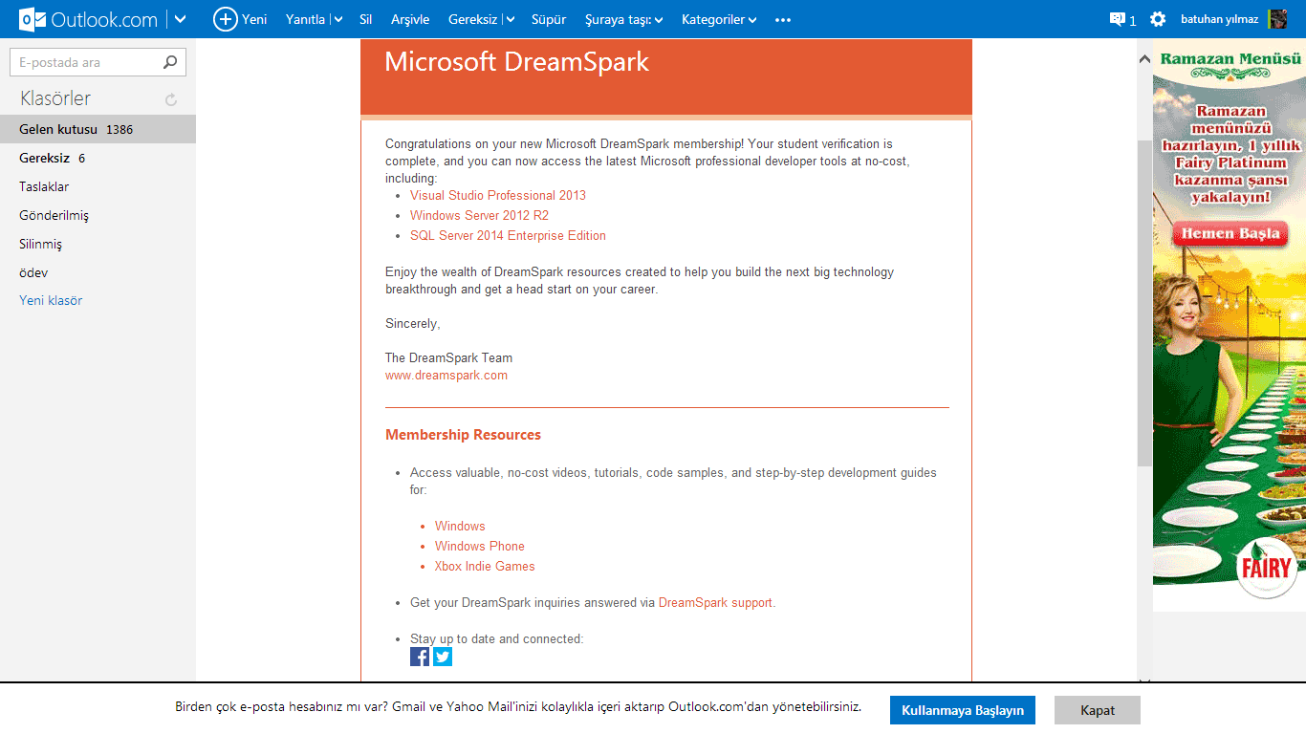Create a folder with Yeni klasör
Viewport: 1306px width, 734px height.
(51, 300)
